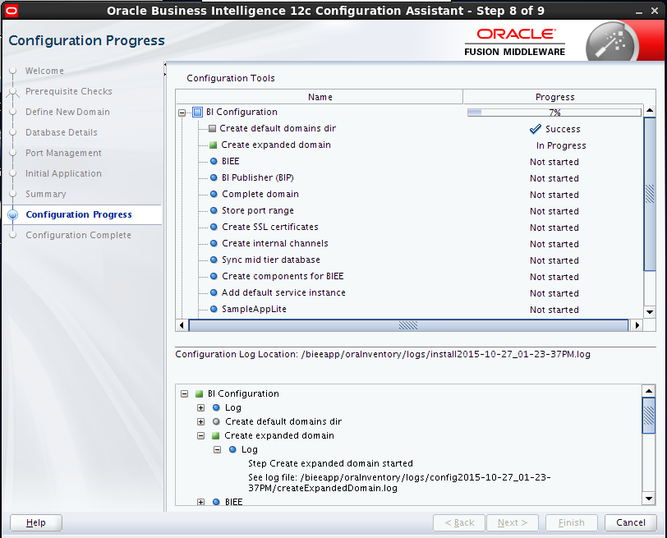Expand the BIEE node in log tree
667x538 pixels.
[200, 503]
